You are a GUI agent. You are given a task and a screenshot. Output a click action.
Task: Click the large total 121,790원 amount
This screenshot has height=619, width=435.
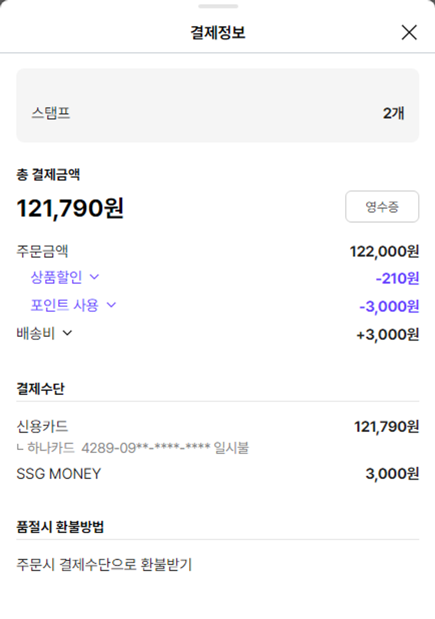[70, 208]
